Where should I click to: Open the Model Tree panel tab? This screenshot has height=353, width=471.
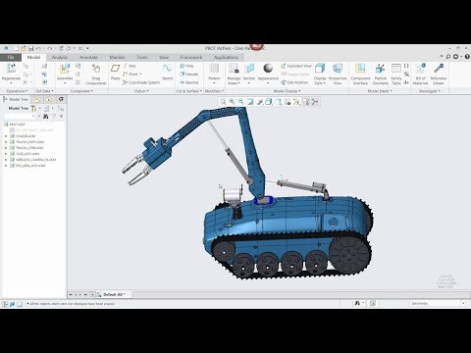pyautogui.click(x=16, y=99)
